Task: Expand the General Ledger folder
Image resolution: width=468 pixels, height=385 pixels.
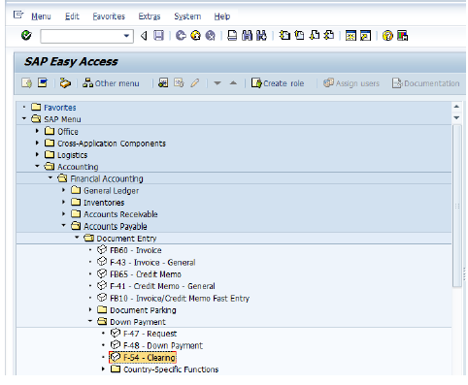Action: (63, 190)
